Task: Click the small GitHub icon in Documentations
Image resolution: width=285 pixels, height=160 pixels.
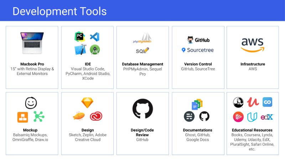Action: [x=204, y=116]
